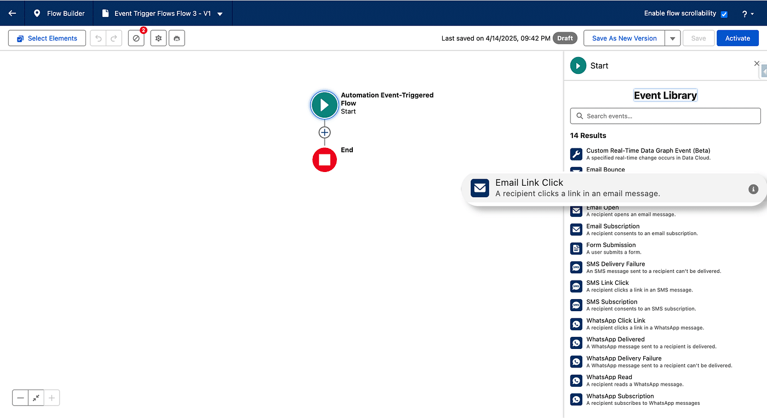
Task: Toggle the Enable flow scrollability checkbox
Action: click(724, 14)
